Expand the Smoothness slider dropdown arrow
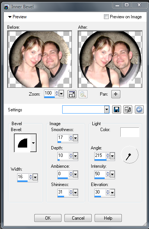 pos(75,138)
